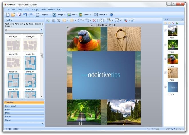Open the Edit menu
Screen dimensions: 189x135
13,9
